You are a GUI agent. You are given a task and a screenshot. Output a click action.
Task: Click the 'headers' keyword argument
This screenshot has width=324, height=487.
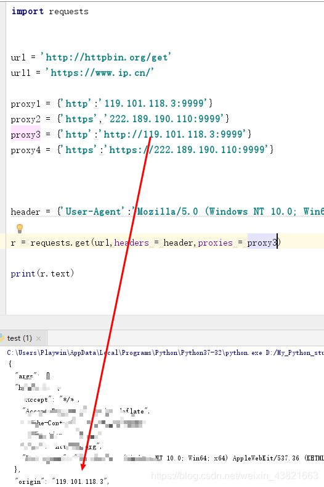pos(131,243)
